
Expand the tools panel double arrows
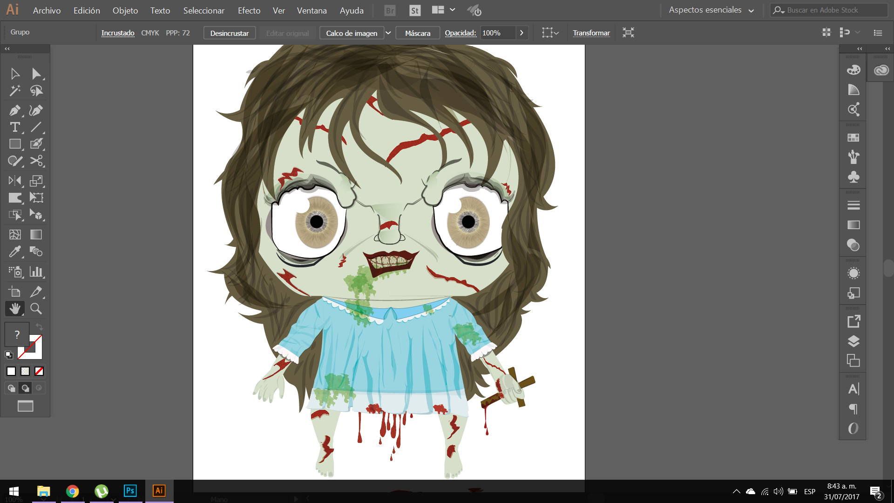click(x=7, y=48)
